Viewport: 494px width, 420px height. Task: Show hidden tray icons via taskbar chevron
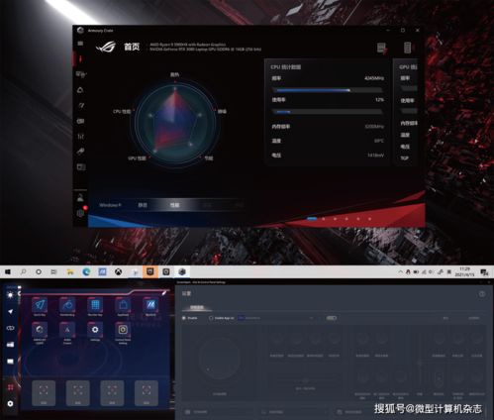(400, 272)
